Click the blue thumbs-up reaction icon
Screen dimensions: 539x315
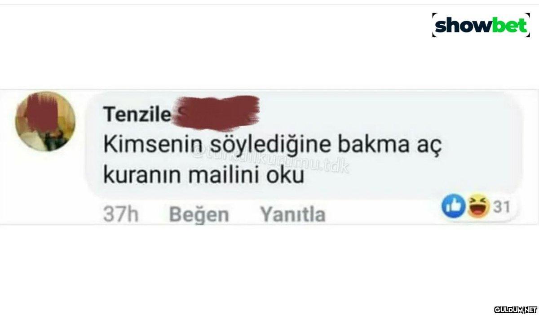453,206
